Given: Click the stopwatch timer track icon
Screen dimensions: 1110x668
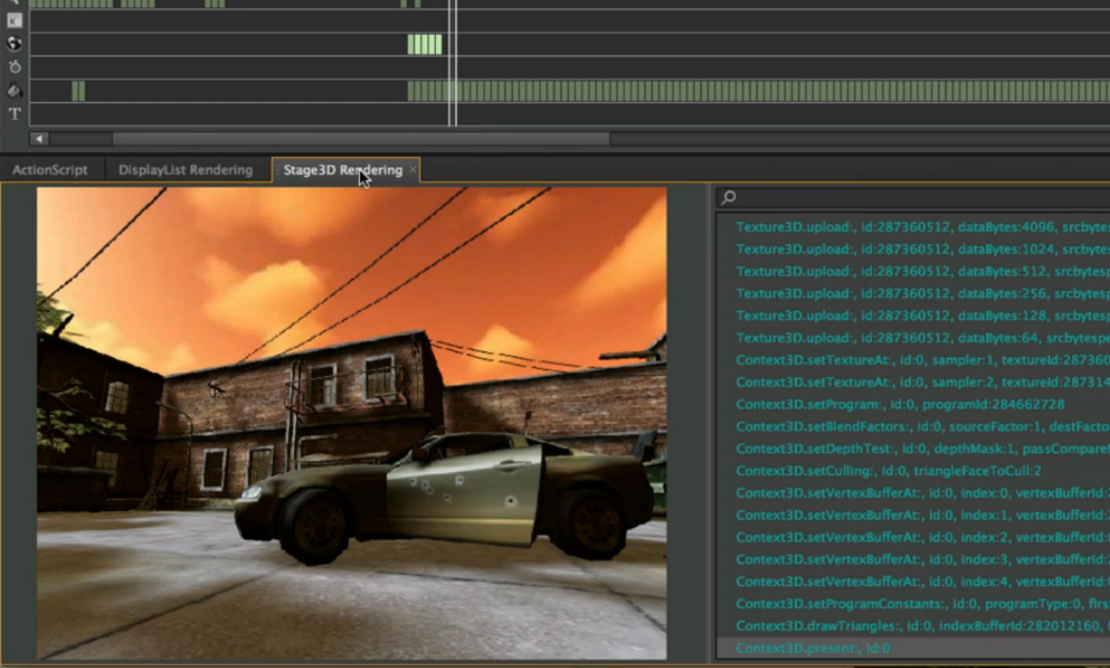Looking at the screenshot, I should 15,67.
